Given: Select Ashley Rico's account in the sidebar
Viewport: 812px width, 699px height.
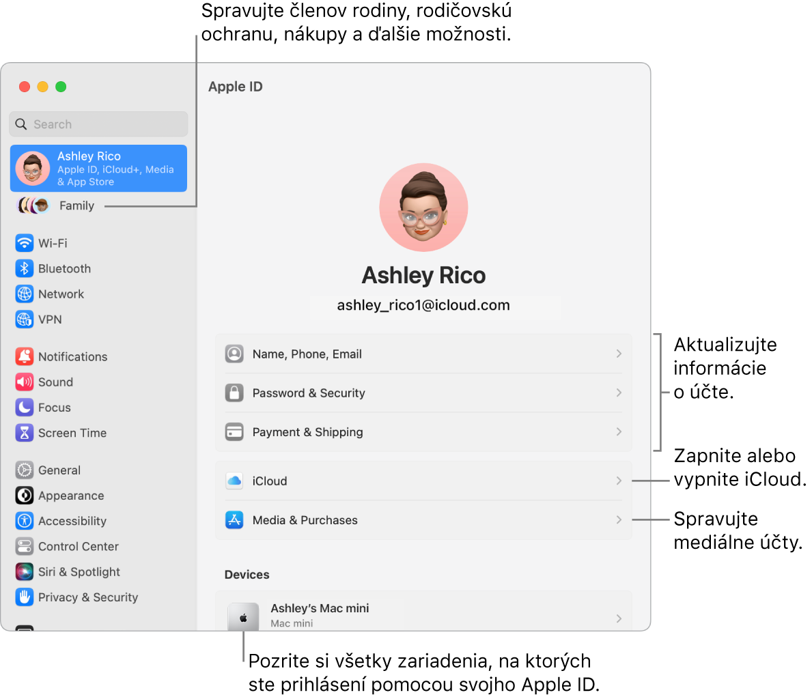Looking at the screenshot, I should point(98,167).
